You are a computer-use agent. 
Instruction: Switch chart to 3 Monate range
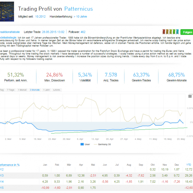click(x=35, y=89)
